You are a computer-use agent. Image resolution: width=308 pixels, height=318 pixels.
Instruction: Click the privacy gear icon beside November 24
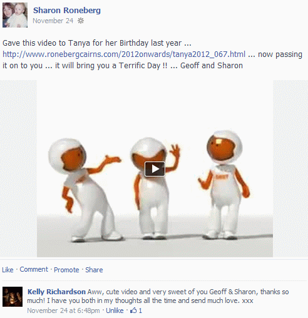(x=81, y=21)
